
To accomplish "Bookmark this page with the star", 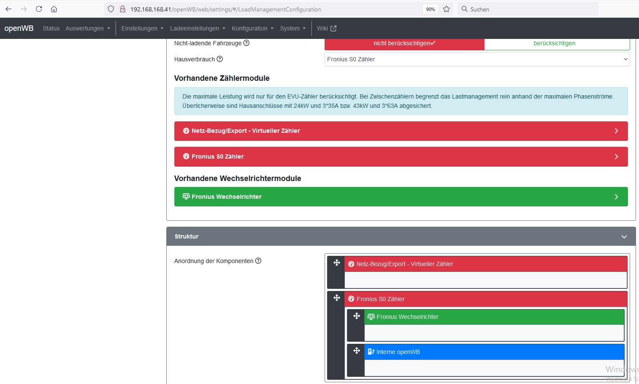I will [x=446, y=9].
